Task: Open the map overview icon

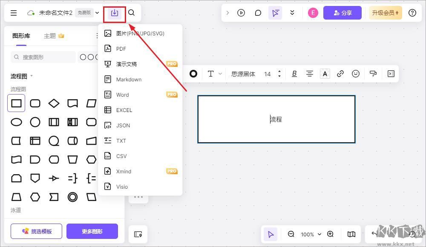Action: tap(351, 234)
